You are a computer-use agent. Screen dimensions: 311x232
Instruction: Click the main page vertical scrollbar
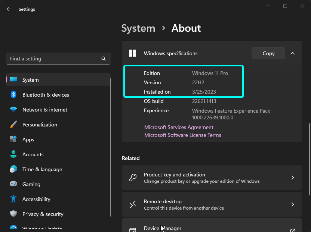[x=310, y=159]
